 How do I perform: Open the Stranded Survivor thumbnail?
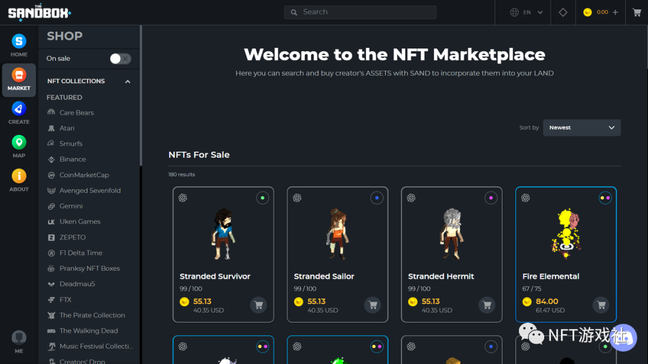224,234
